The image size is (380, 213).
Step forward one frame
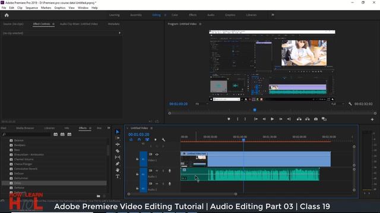point(281,119)
